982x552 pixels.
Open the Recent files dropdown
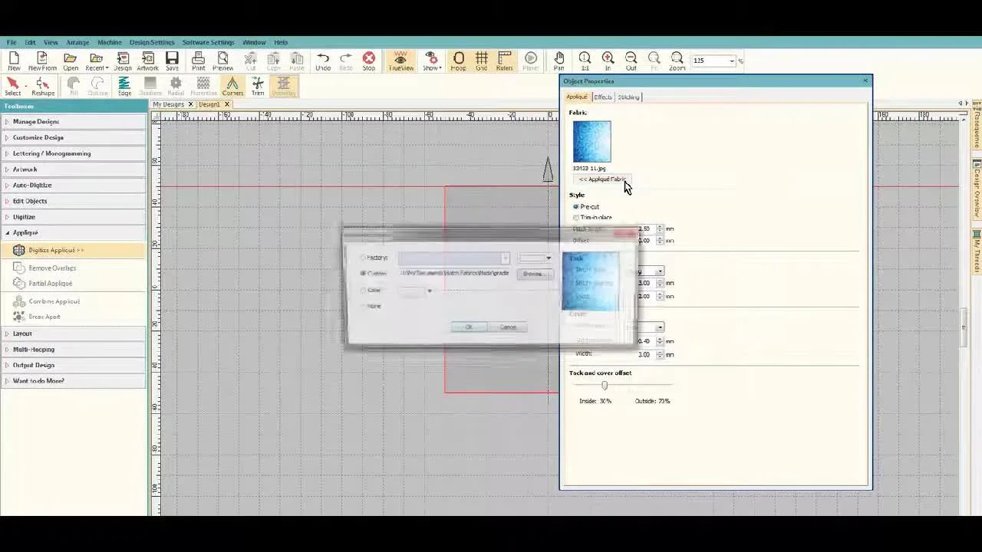click(x=96, y=61)
